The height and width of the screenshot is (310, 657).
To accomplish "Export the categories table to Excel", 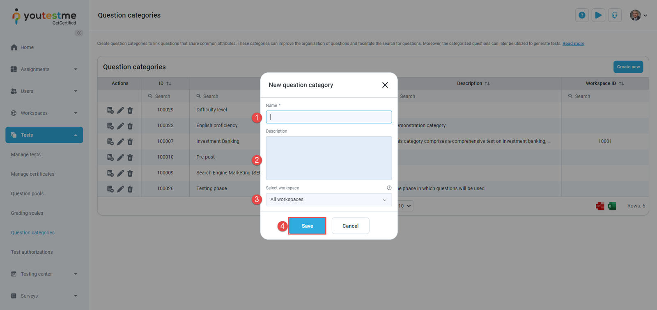I will [611, 206].
